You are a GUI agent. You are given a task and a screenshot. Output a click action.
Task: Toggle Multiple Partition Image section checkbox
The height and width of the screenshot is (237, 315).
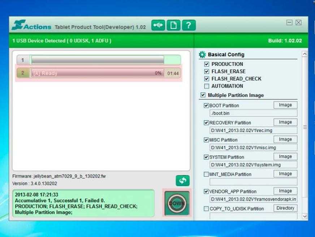coord(203,95)
